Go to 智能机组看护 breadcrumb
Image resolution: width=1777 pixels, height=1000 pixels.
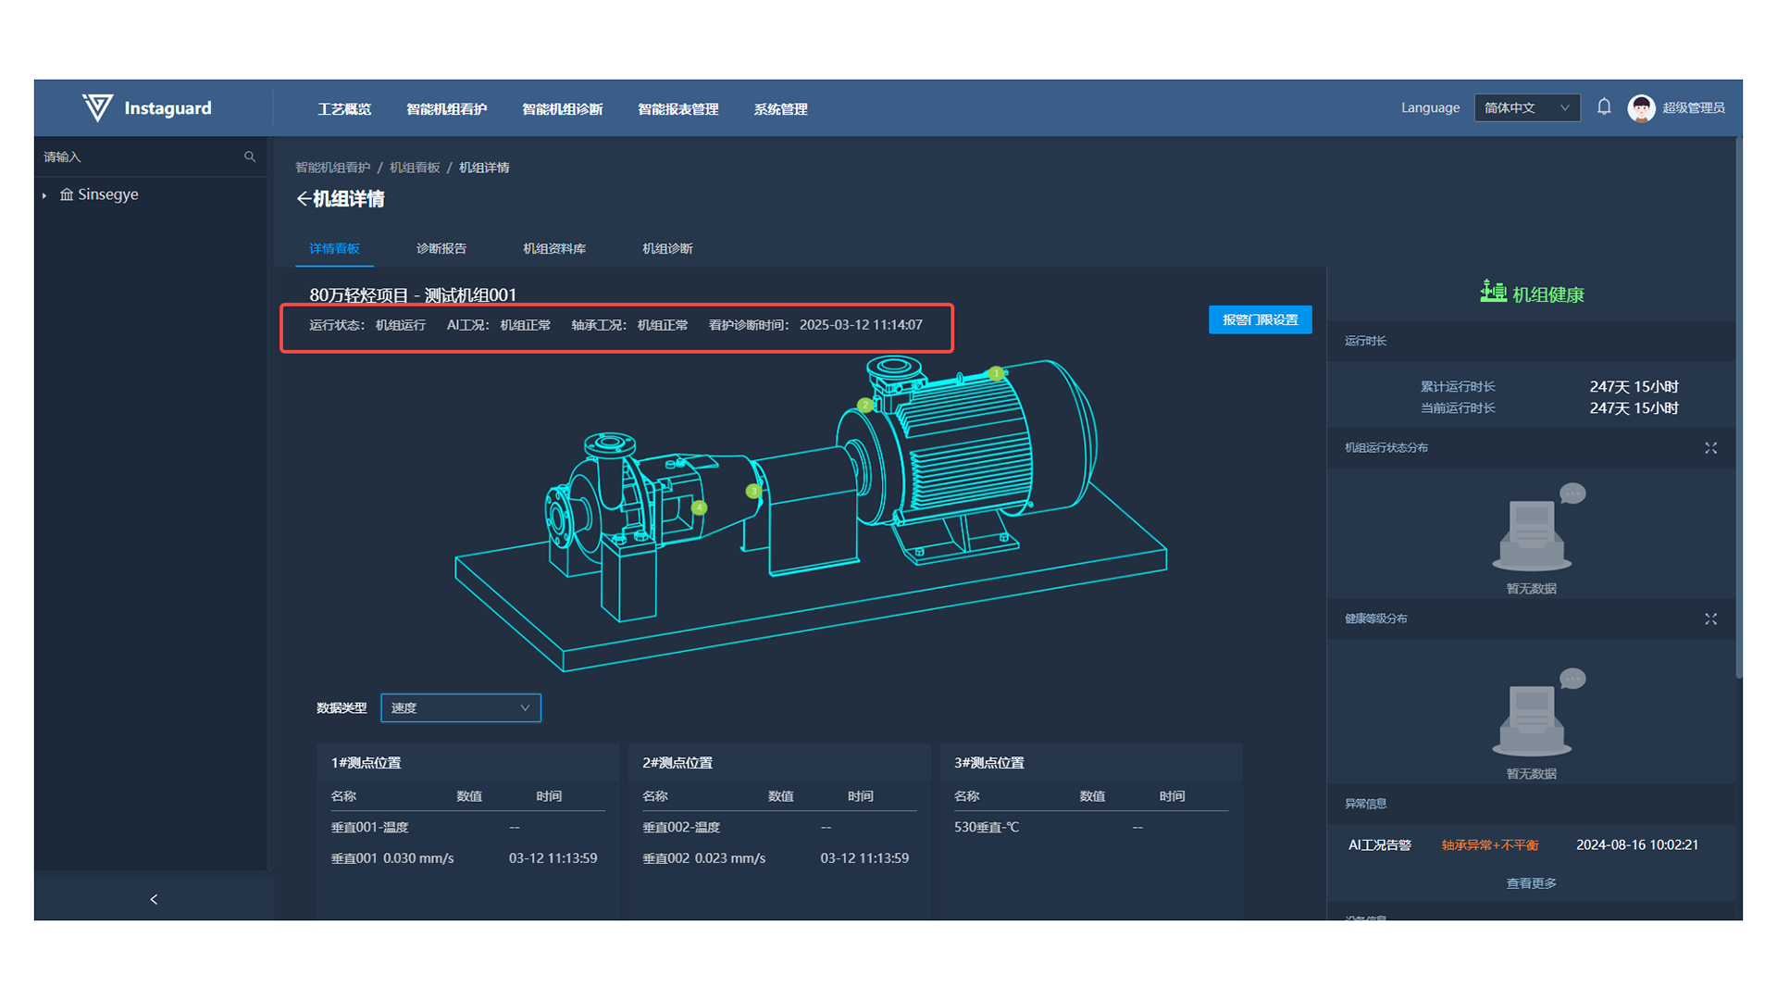(333, 168)
